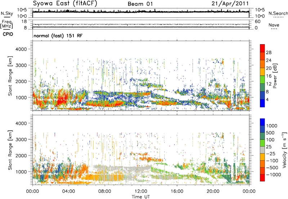Image resolution: width=288 pixels, height=199 pixels.
Task: Click the 'N.Sky' legend label
Action: click(x=7, y=13)
